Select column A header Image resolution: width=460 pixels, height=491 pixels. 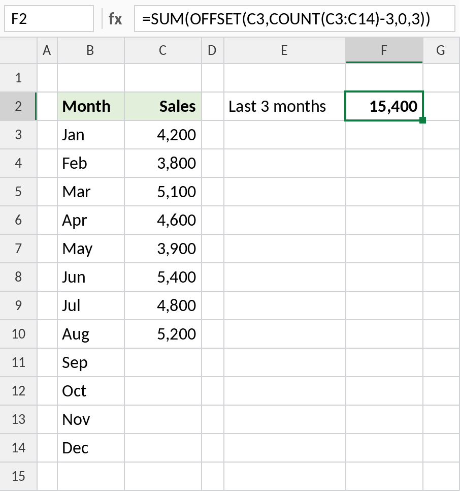click(x=47, y=50)
